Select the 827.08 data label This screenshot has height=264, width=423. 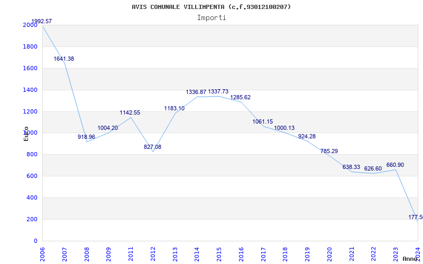tap(152, 147)
